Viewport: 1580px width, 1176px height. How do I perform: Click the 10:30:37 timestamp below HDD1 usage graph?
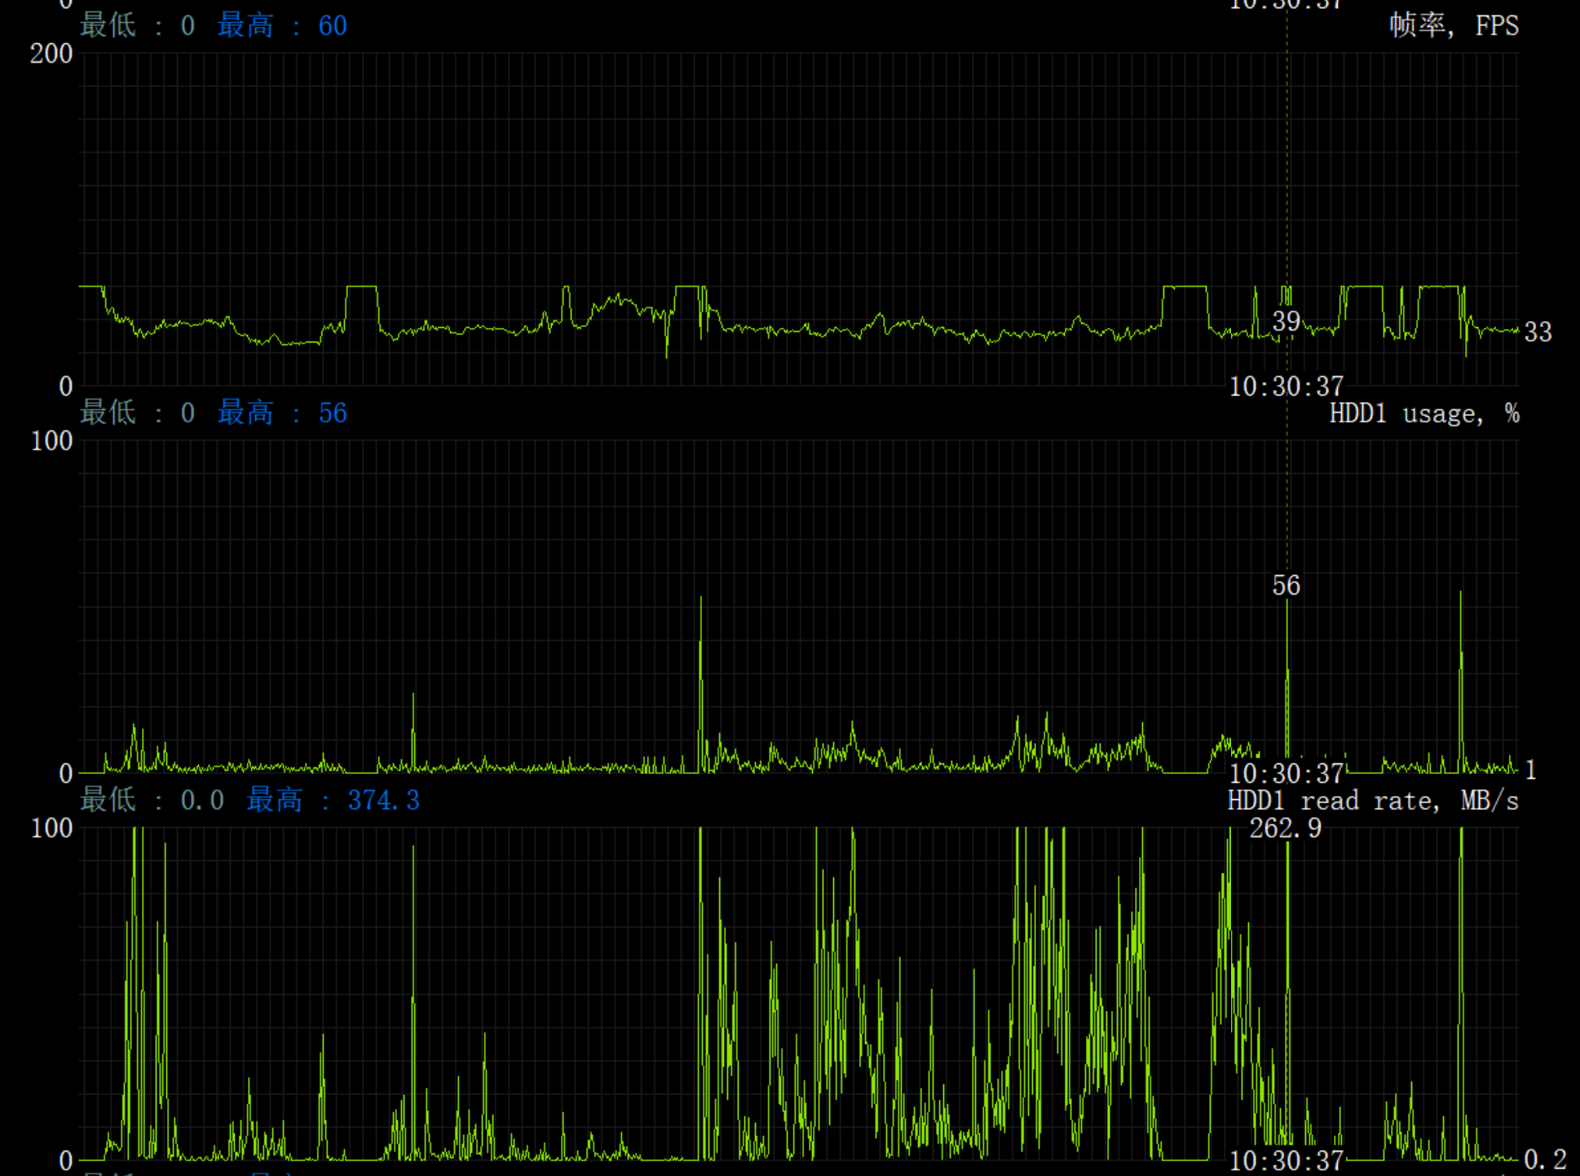[x=1286, y=773]
